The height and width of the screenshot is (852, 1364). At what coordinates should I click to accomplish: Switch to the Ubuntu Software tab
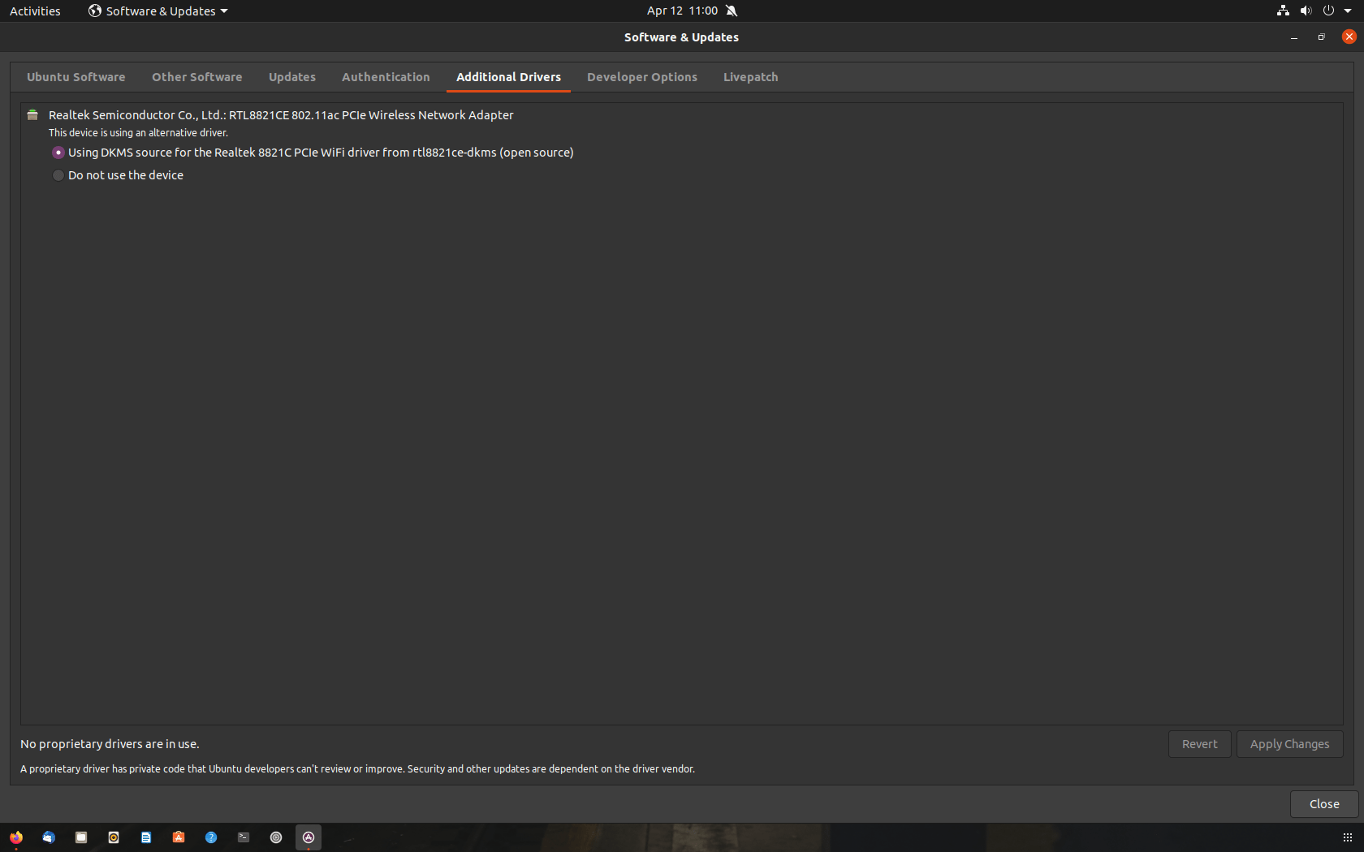point(76,77)
